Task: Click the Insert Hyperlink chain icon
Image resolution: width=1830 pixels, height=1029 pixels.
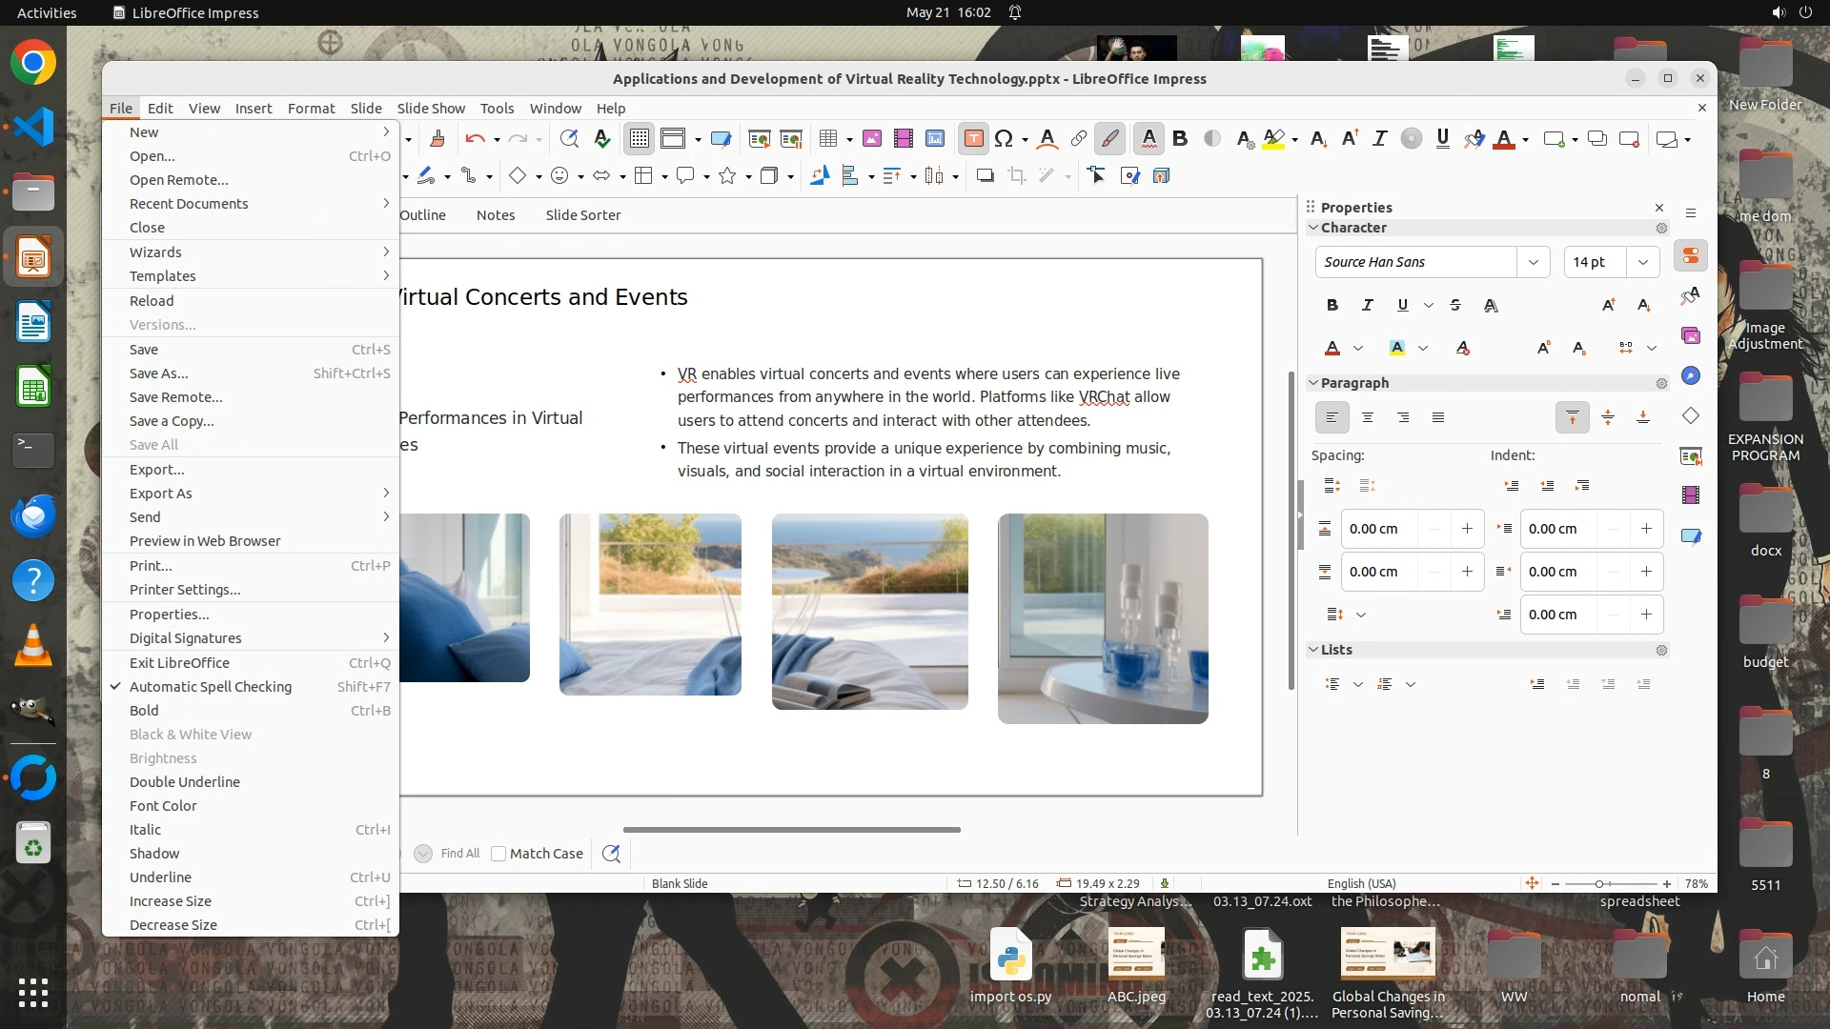Action: (x=1078, y=139)
